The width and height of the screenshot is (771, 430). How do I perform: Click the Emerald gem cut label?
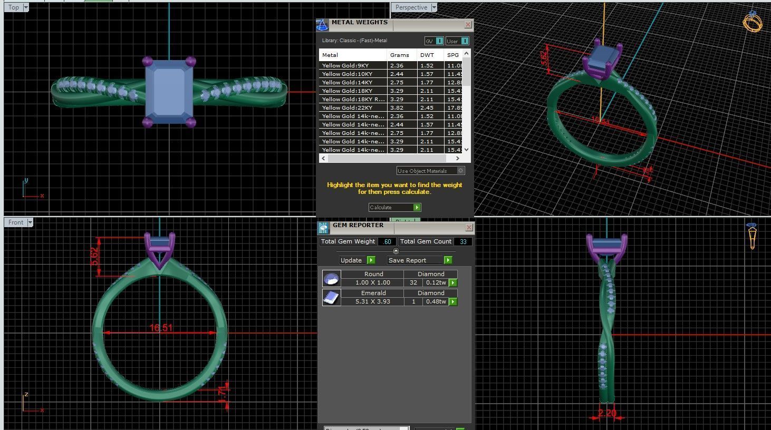point(373,293)
